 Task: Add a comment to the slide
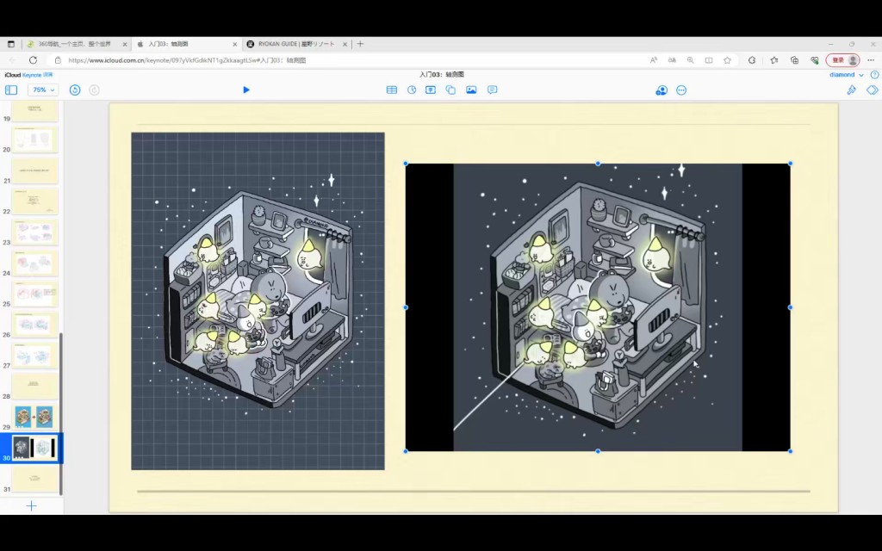click(493, 90)
